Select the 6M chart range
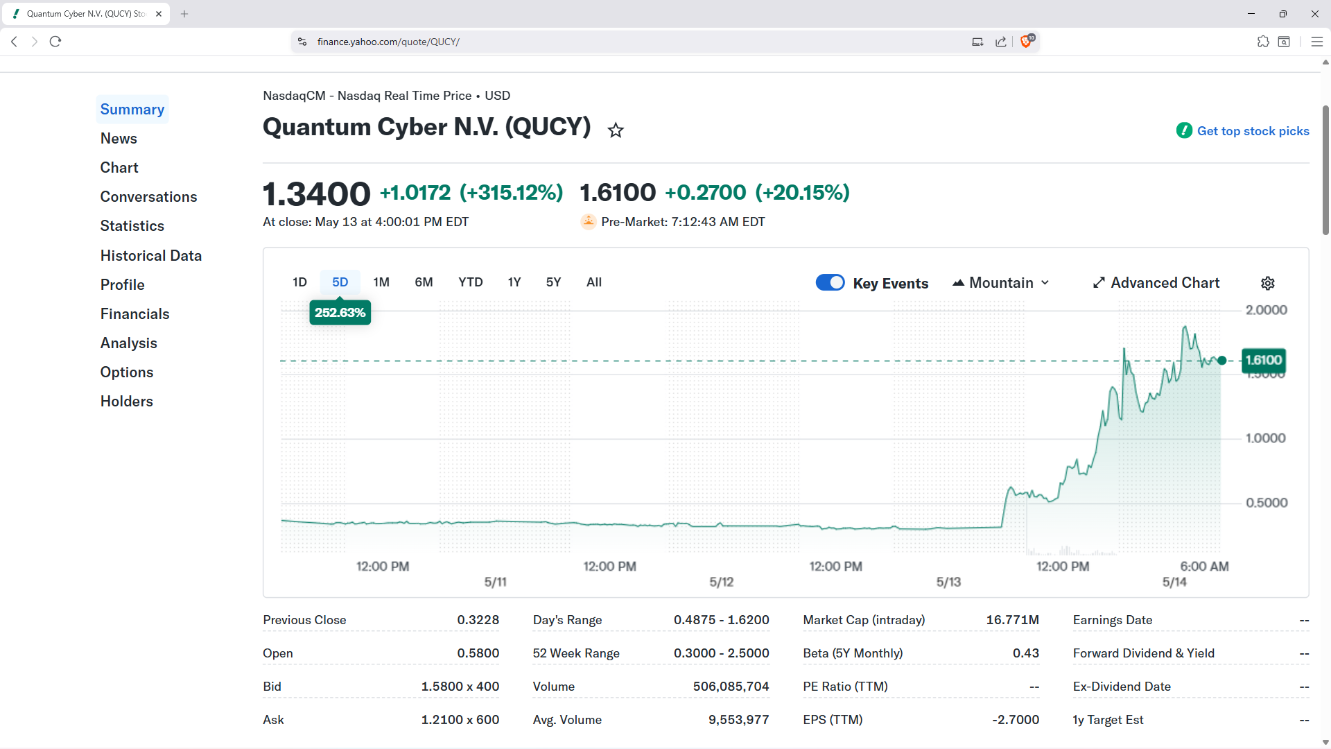The image size is (1331, 749). coord(424,282)
